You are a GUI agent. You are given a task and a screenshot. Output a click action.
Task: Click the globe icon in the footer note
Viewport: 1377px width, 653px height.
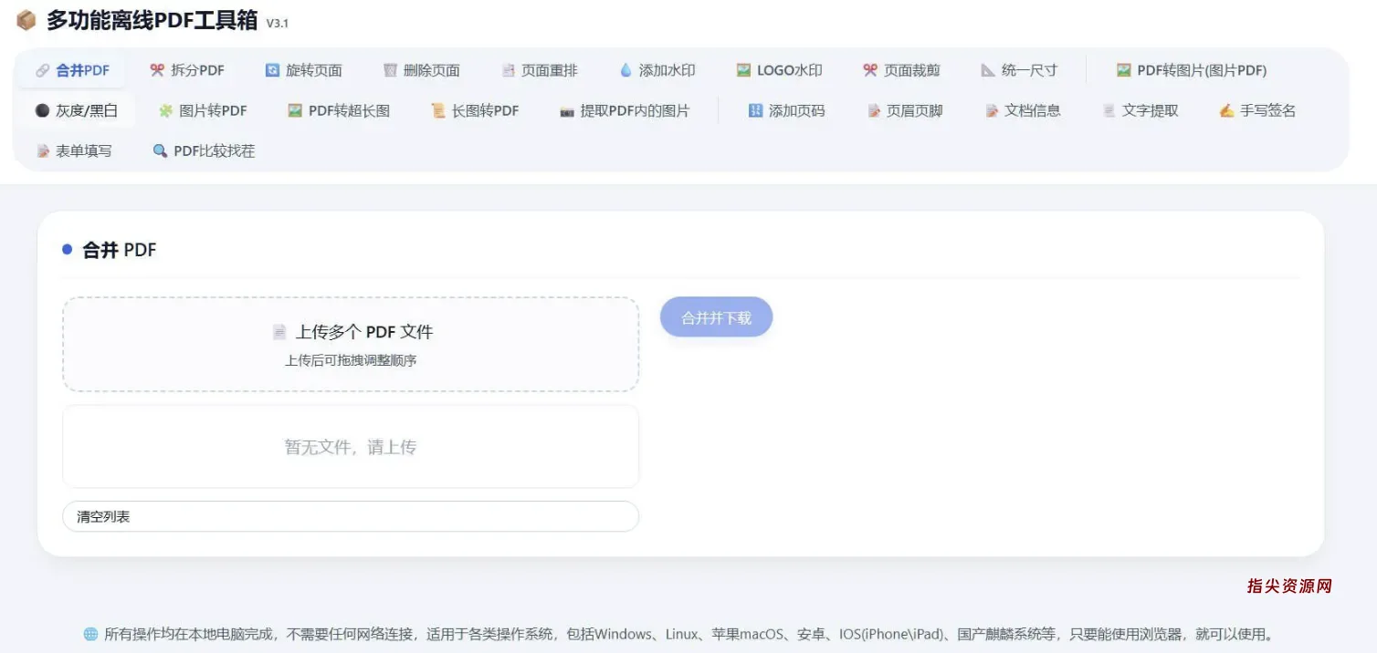tap(90, 634)
